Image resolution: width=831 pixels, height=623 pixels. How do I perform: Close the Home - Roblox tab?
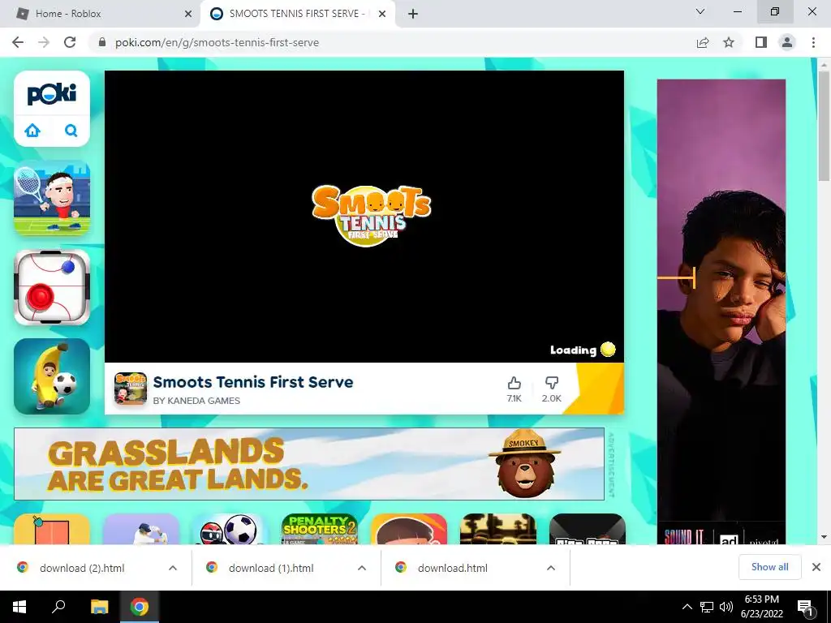point(188,14)
